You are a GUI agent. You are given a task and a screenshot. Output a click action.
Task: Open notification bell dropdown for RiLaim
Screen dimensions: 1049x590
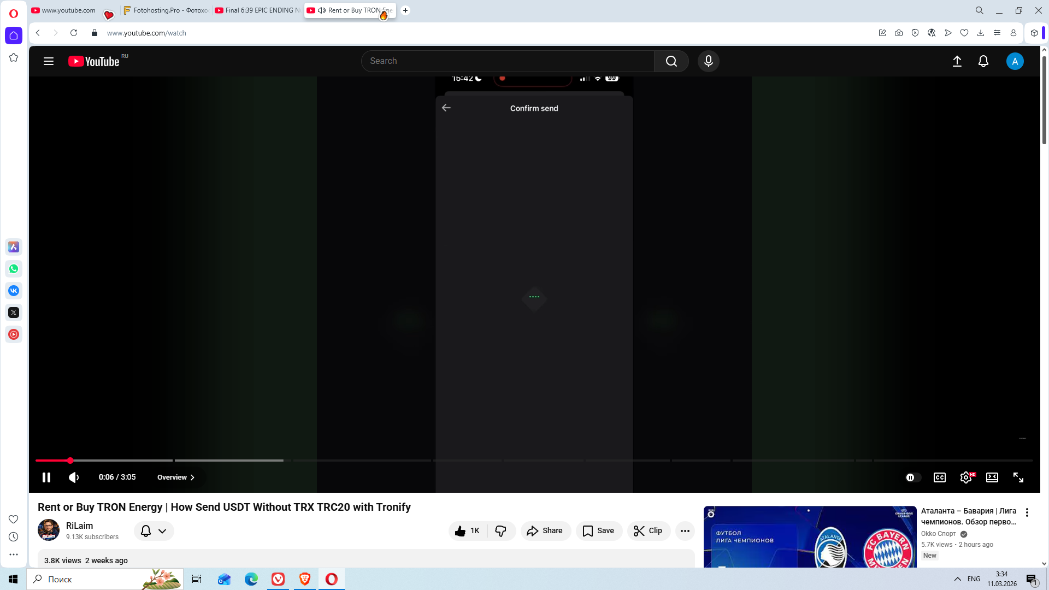pyautogui.click(x=154, y=531)
